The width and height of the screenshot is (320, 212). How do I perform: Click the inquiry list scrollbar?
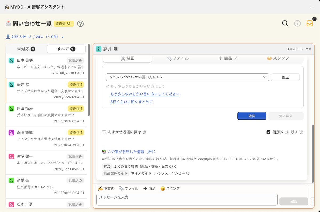coord(89,80)
